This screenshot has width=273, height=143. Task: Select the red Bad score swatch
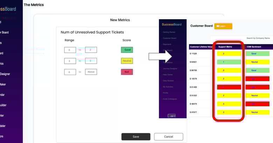(x=127, y=72)
